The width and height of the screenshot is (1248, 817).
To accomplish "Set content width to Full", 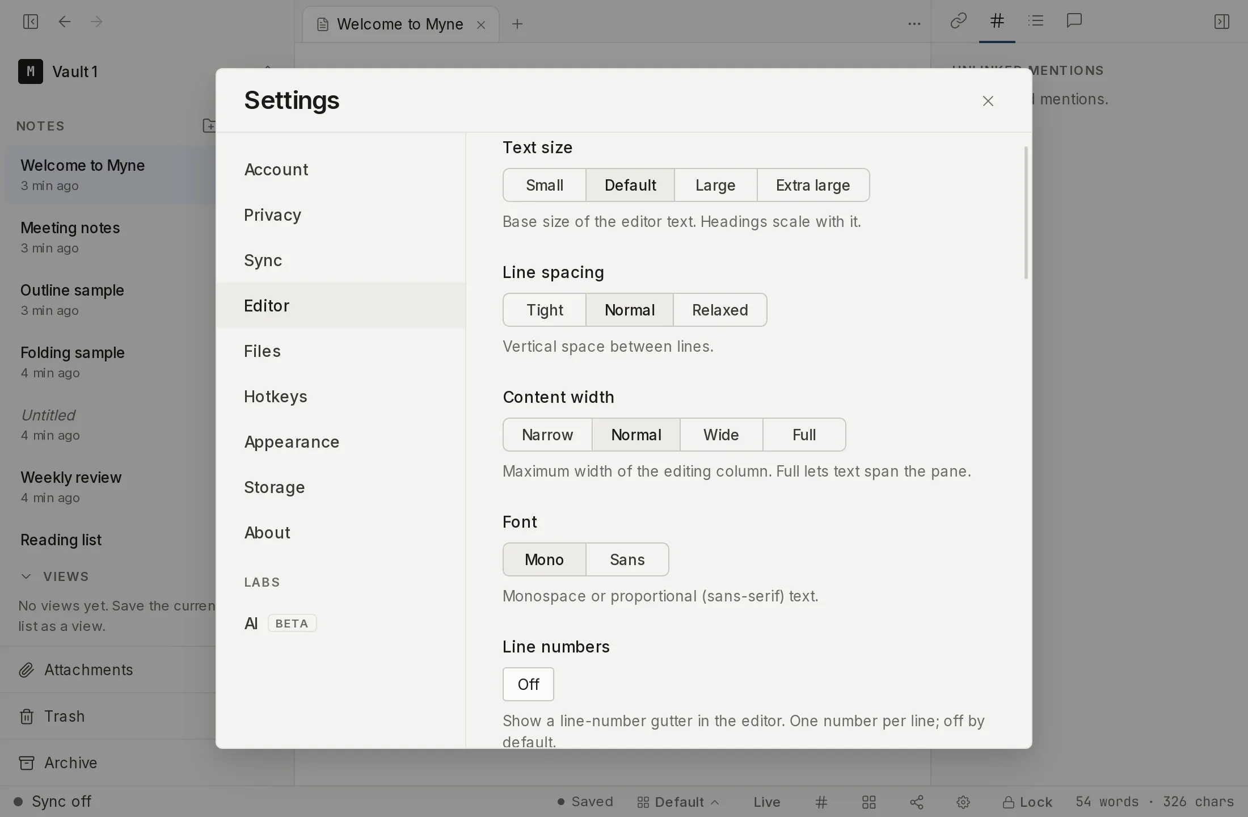I will click(x=804, y=435).
